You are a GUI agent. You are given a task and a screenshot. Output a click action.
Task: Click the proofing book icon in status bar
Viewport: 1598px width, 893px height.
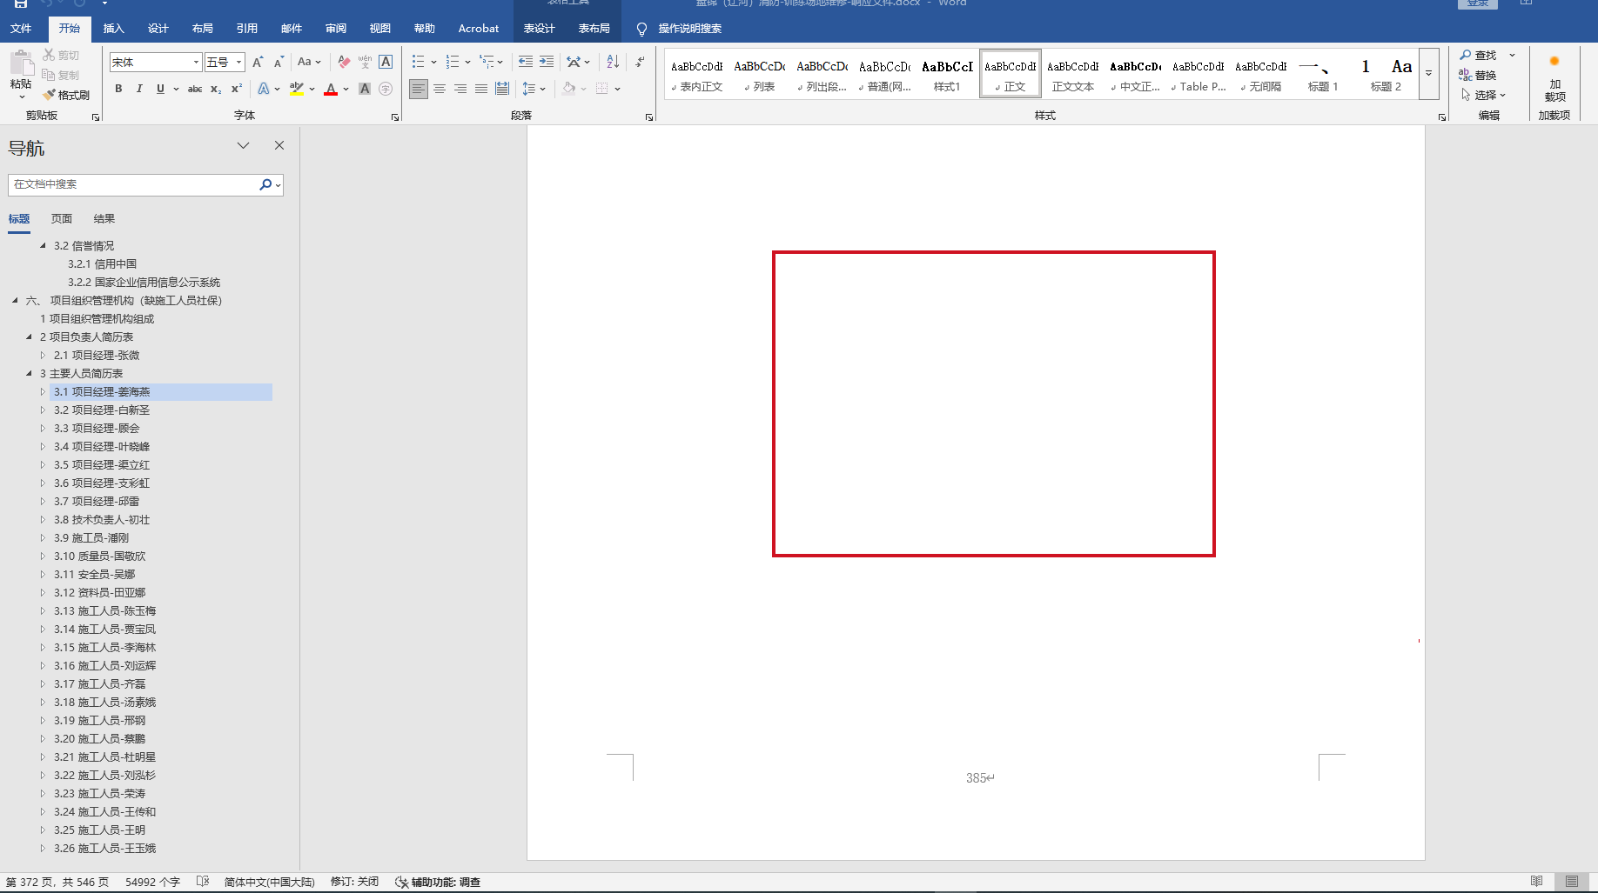[x=203, y=882]
